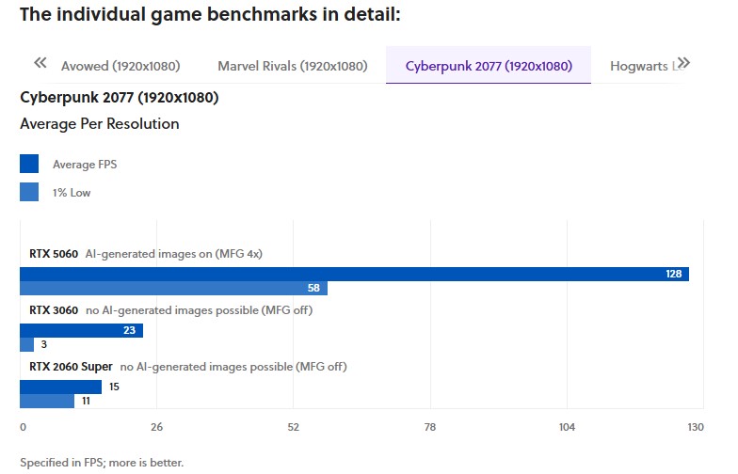Click the axis label 130
This screenshot has width=738, height=474.
(x=696, y=427)
